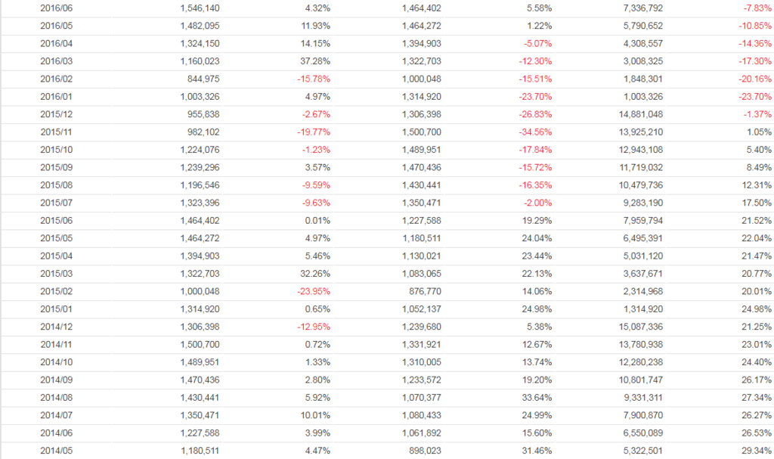Select the value 15,087,336
Screen dimensions: 774x459
[x=639, y=327]
